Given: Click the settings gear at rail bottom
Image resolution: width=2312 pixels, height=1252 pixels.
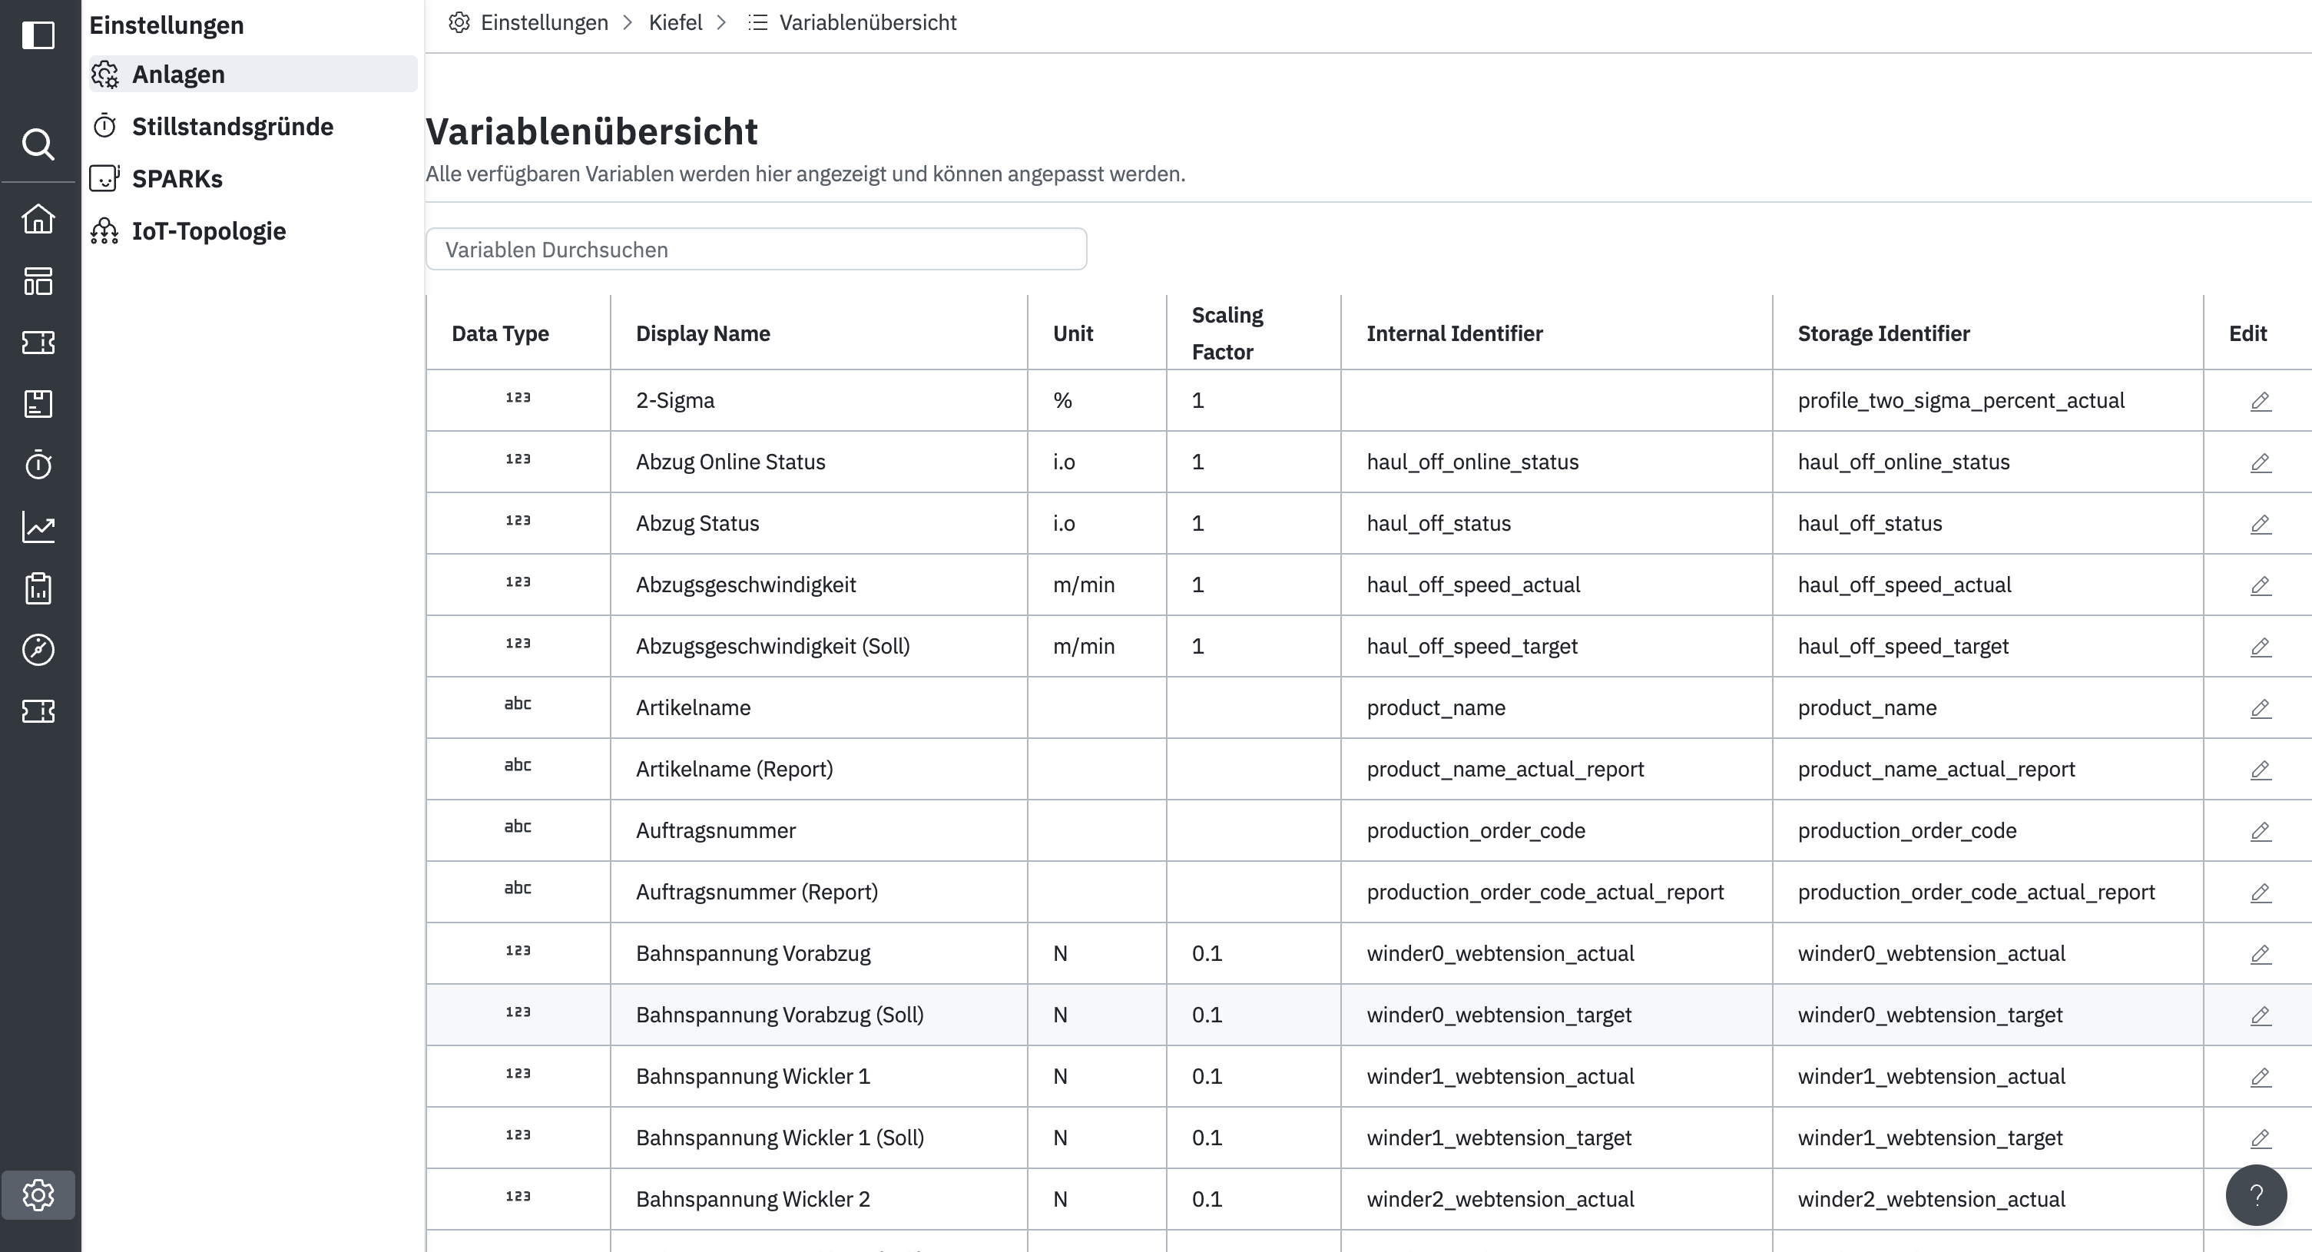Looking at the screenshot, I should pos(38,1194).
